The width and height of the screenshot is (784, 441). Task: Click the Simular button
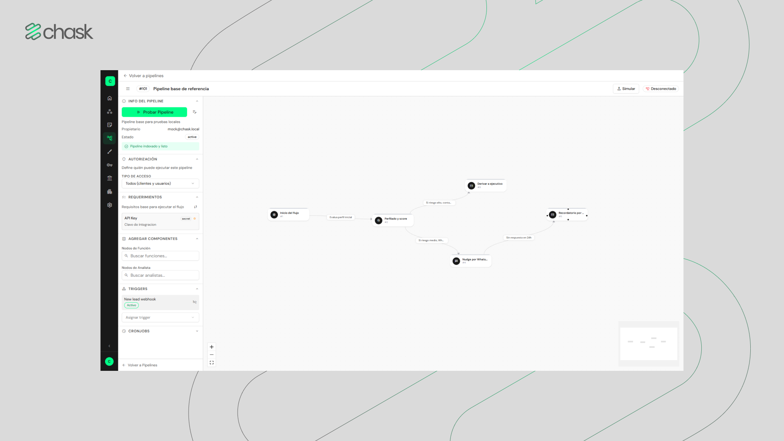626,89
